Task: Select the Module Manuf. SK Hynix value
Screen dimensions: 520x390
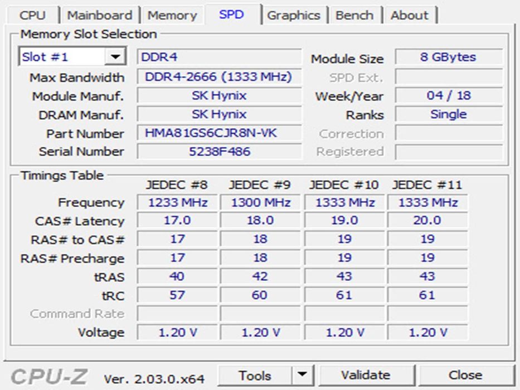Action: pyautogui.click(x=219, y=95)
